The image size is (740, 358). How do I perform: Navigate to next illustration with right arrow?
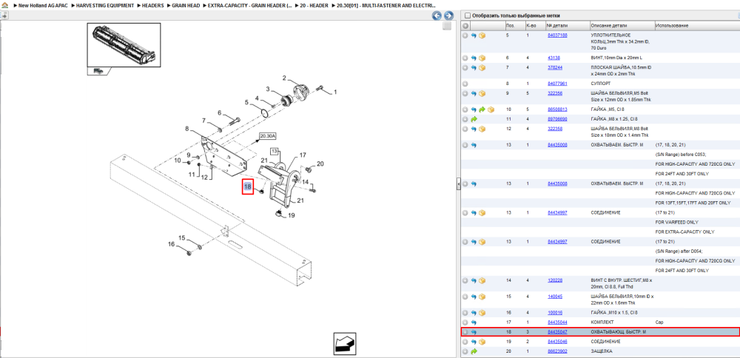(x=448, y=16)
